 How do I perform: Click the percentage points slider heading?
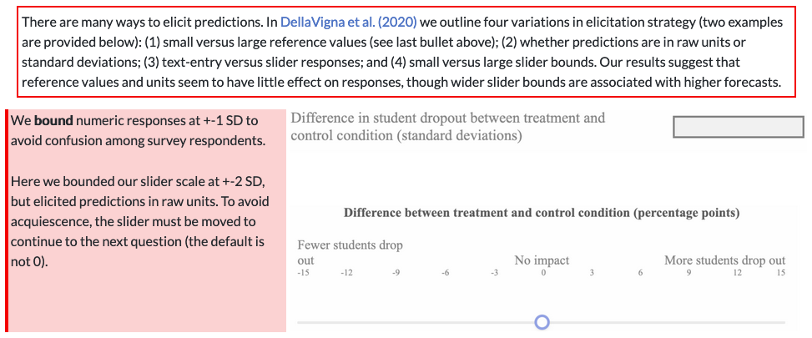pyautogui.click(x=542, y=214)
